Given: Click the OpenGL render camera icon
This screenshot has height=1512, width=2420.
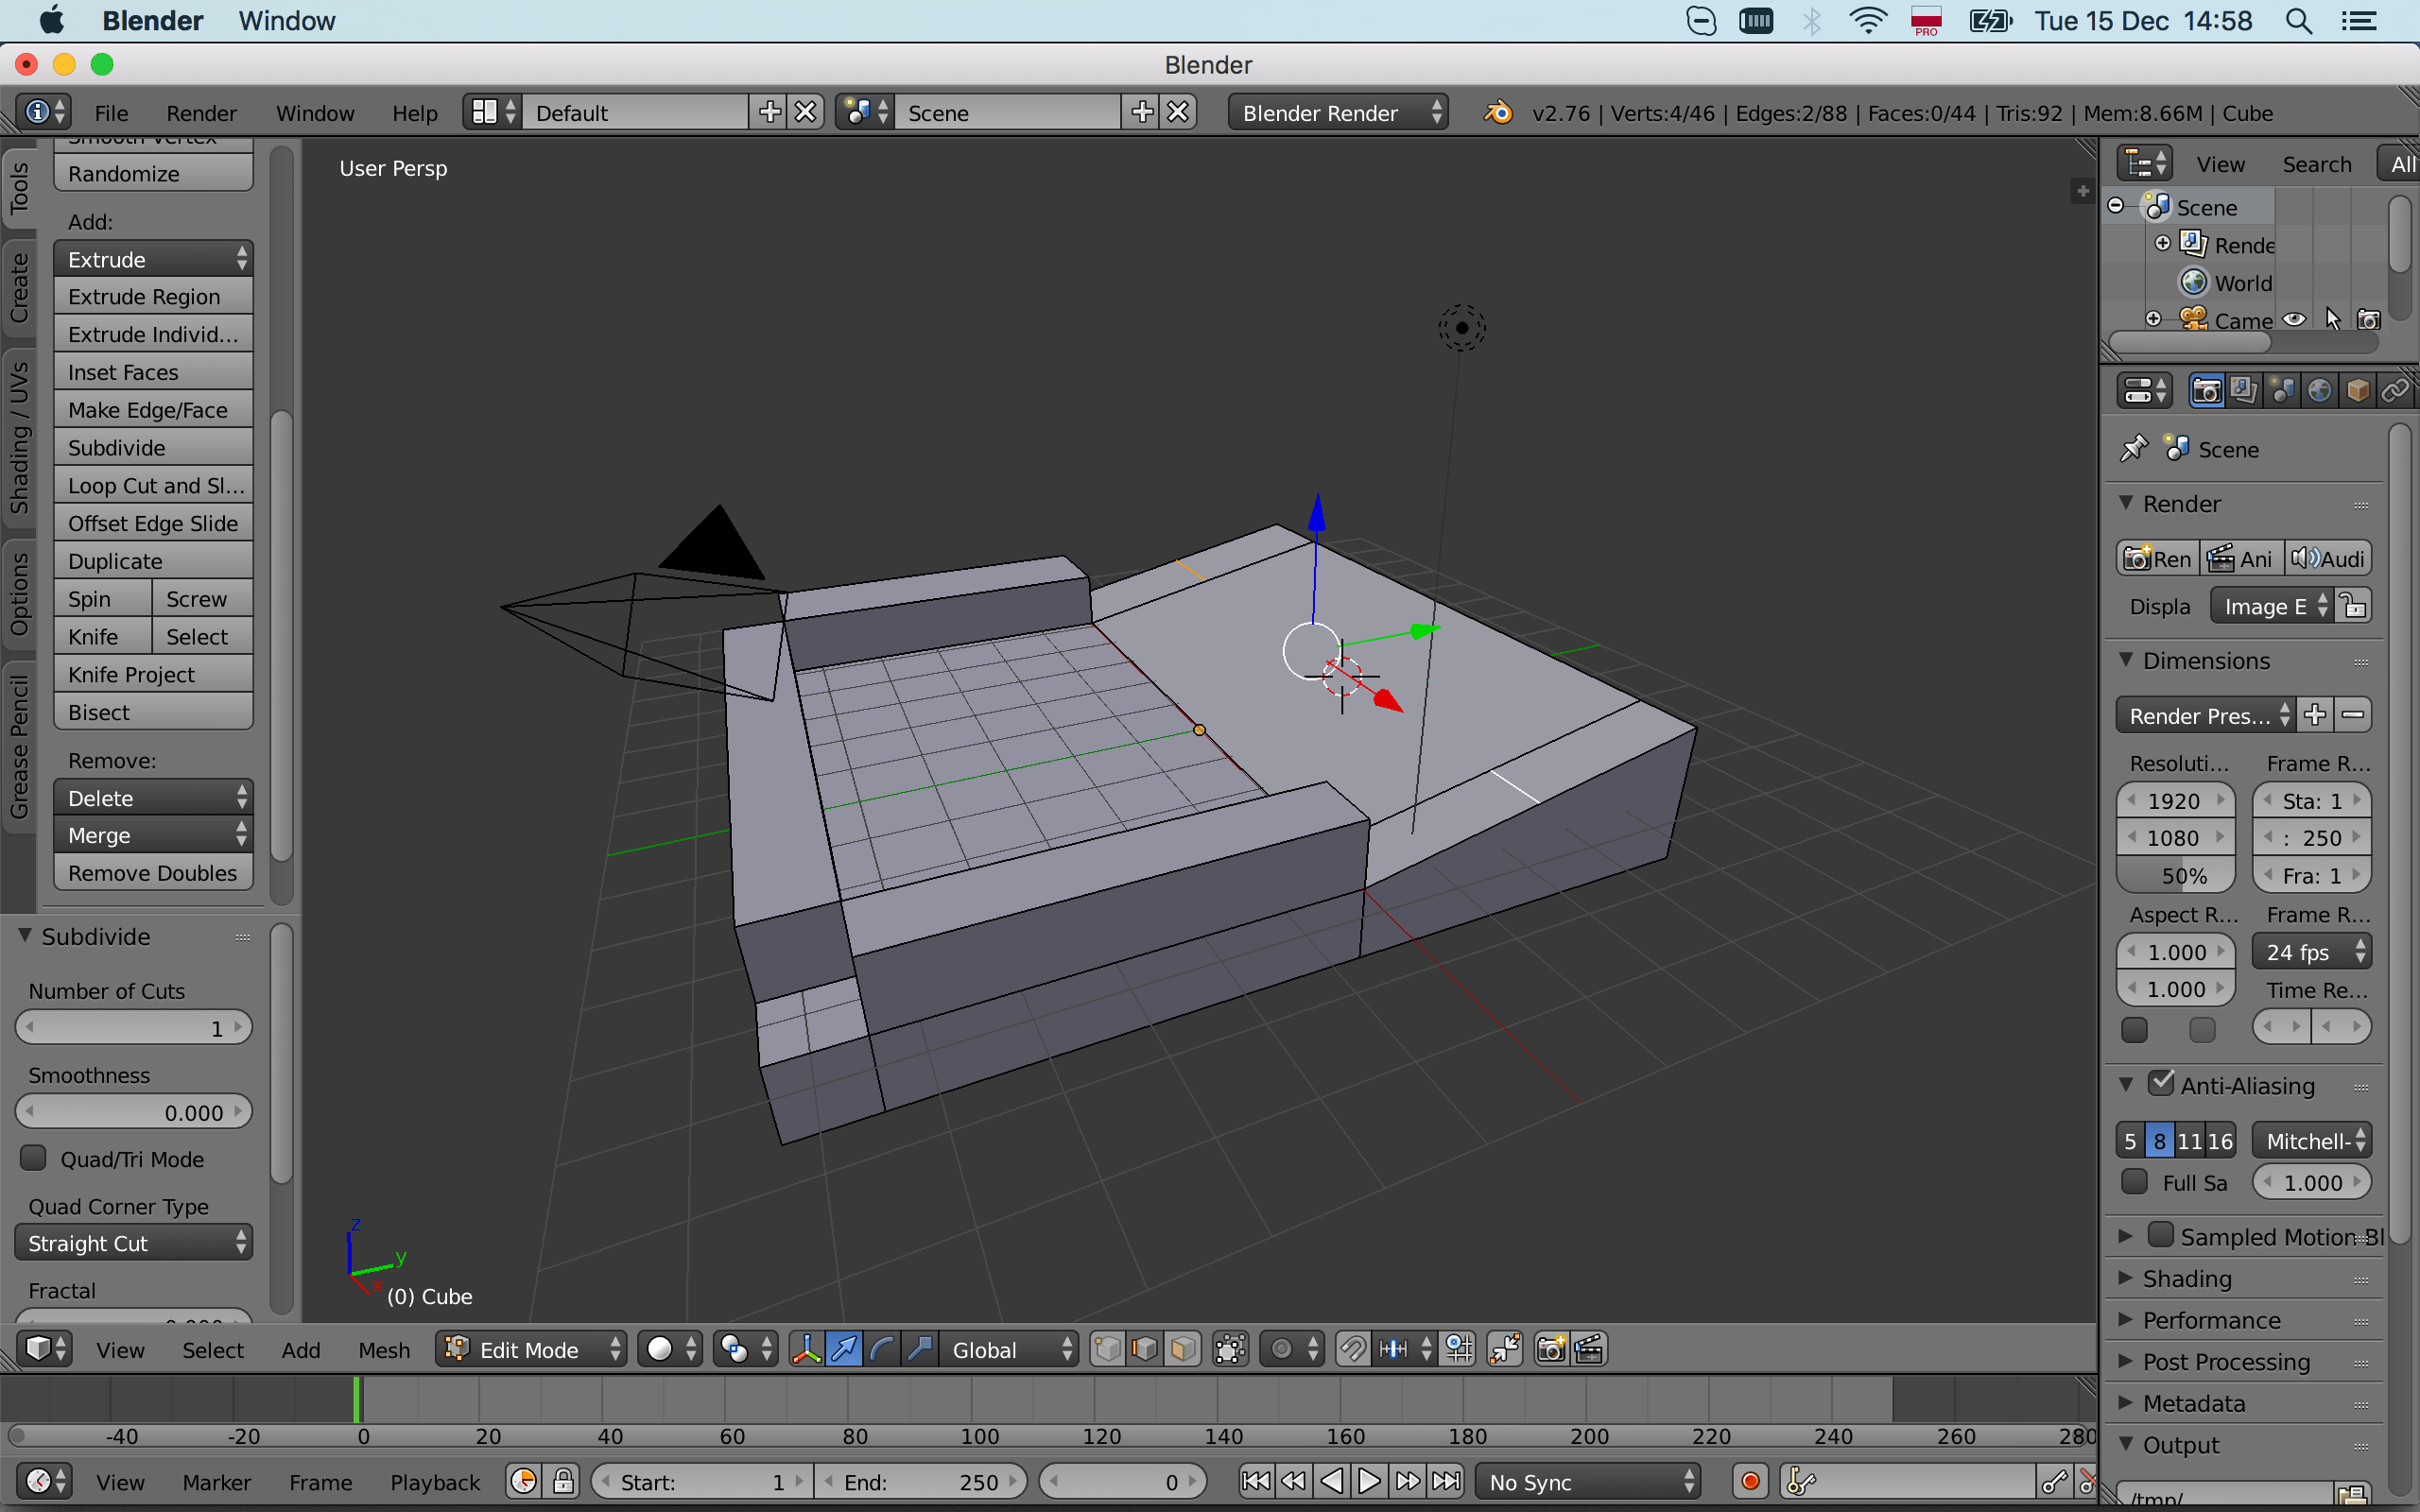Looking at the screenshot, I should coord(1550,1349).
